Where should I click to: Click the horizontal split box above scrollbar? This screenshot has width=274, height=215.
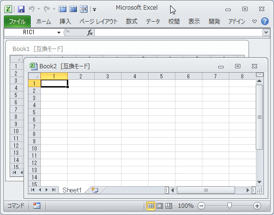(x=260, y=75)
